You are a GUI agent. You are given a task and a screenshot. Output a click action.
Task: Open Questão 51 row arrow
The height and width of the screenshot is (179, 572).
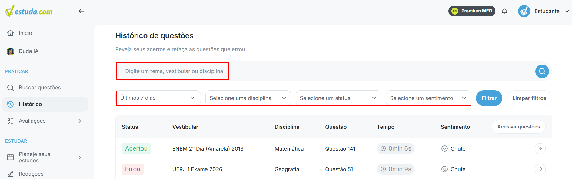point(540,169)
